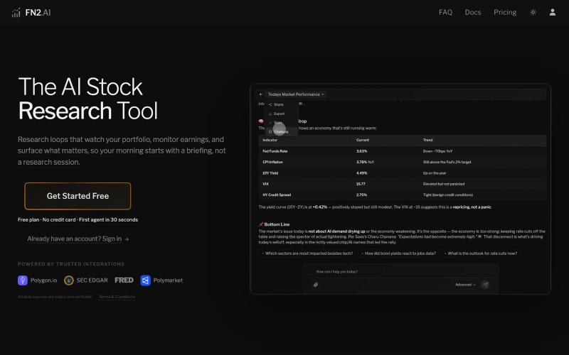The width and height of the screenshot is (569, 355).
Task: Click the 'Indicator' column header
Action: 270,140
